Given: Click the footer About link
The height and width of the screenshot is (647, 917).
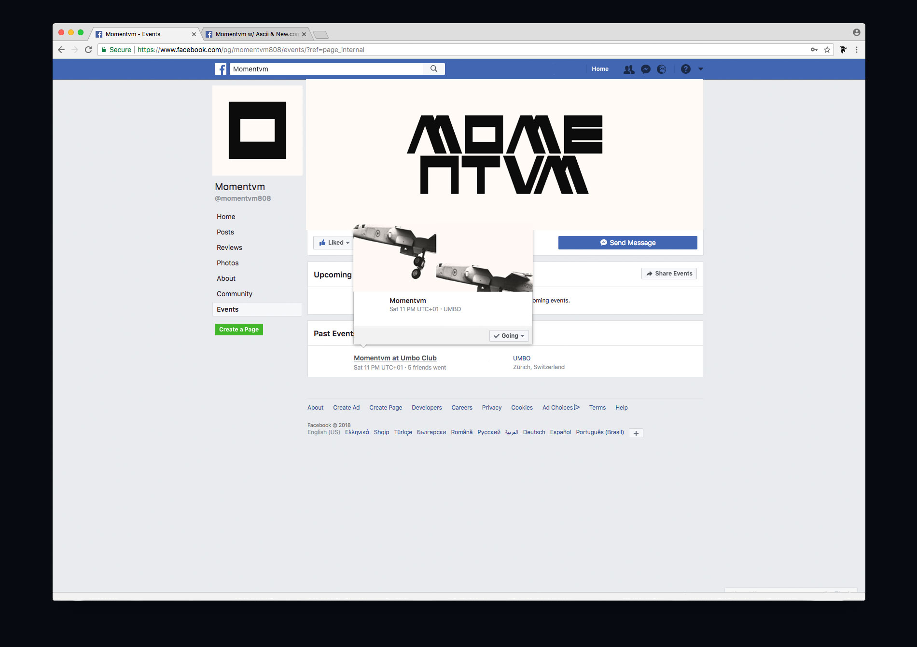Looking at the screenshot, I should pyautogui.click(x=316, y=408).
